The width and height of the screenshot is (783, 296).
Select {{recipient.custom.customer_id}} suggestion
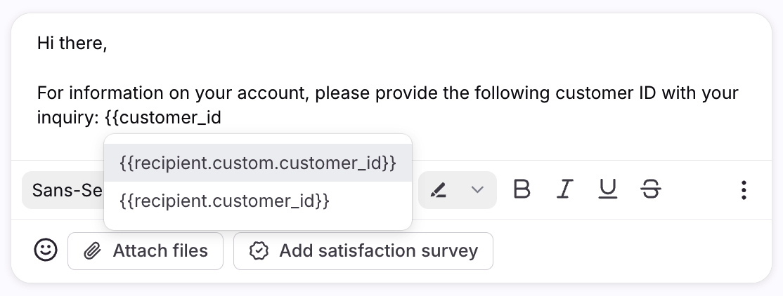[257, 163]
